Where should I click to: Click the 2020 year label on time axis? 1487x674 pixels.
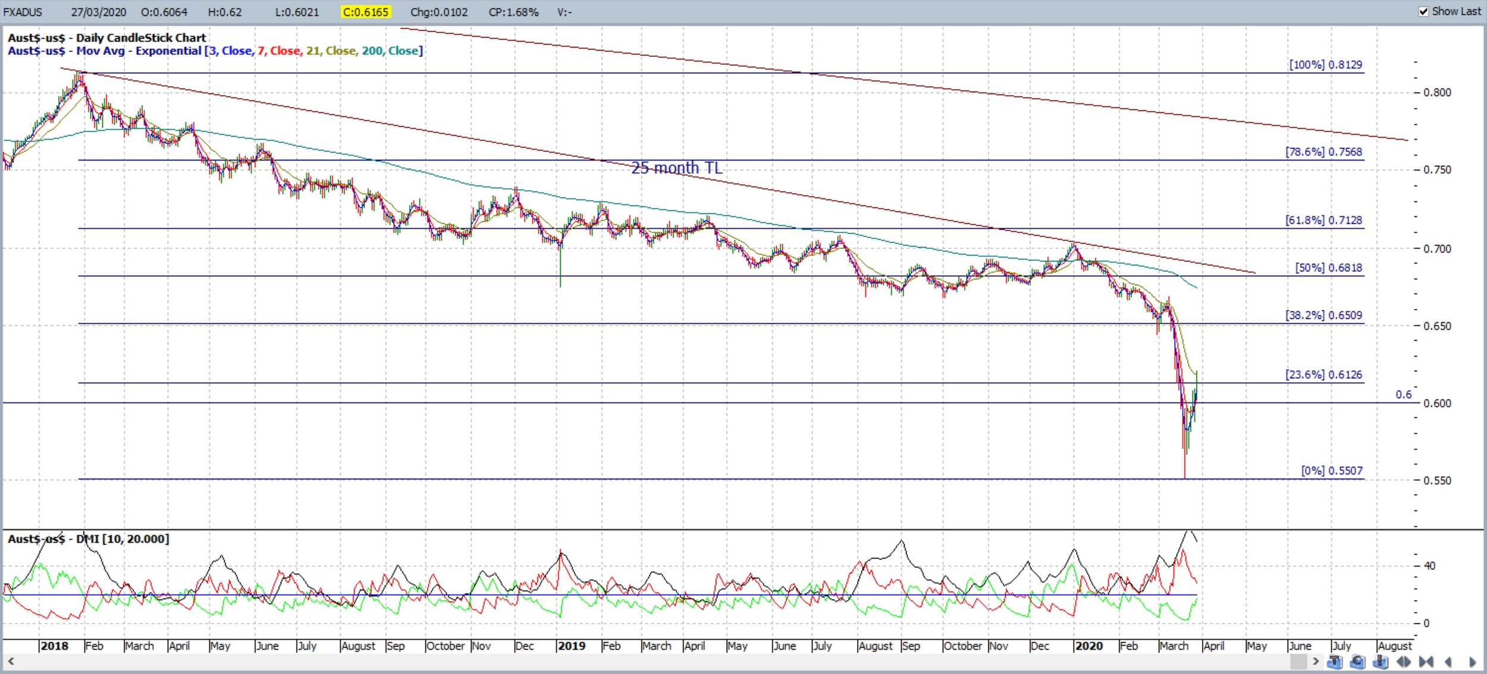(x=1088, y=646)
